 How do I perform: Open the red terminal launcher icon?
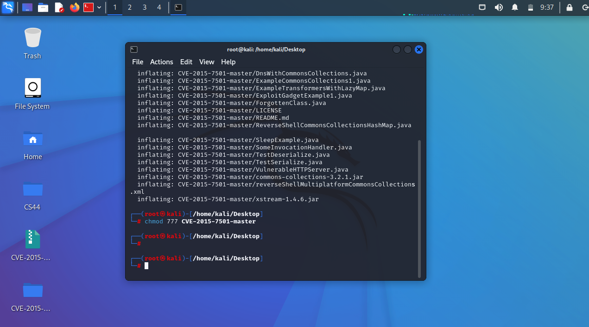pos(89,7)
